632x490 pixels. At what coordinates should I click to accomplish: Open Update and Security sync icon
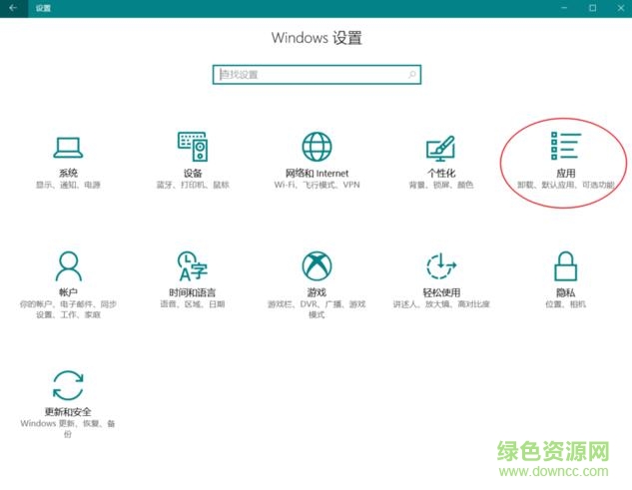[68, 385]
